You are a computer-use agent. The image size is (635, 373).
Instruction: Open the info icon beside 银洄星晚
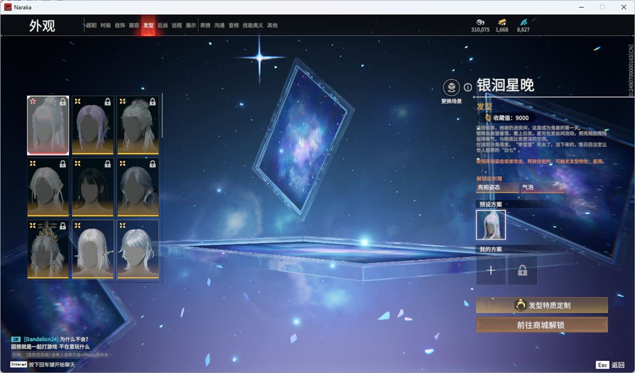(x=468, y=87)
